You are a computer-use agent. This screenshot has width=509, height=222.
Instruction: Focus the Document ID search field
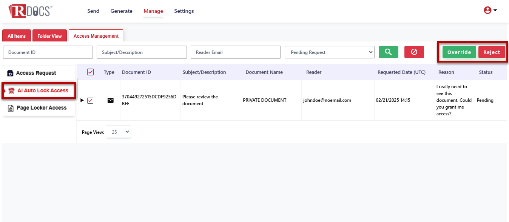tap(48, 52)
